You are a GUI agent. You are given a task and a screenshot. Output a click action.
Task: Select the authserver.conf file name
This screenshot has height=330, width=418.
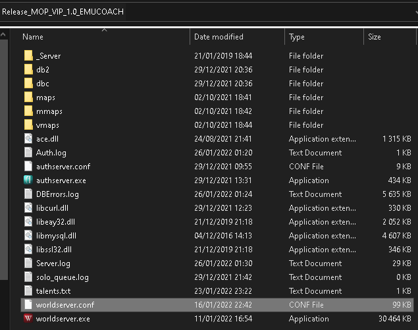[x=63, y=167]
